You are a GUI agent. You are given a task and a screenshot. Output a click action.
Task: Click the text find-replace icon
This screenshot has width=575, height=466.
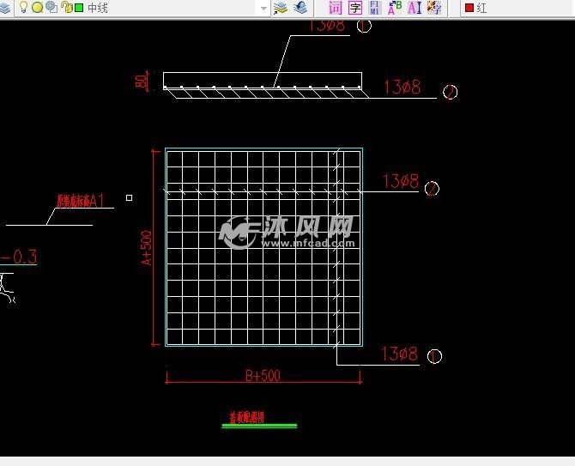click(375, 8)
